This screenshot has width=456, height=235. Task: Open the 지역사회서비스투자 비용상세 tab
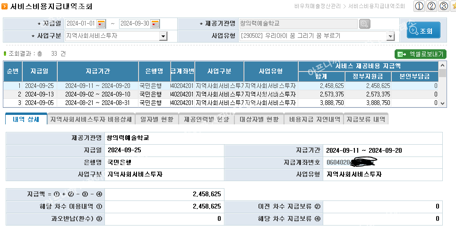91,120
